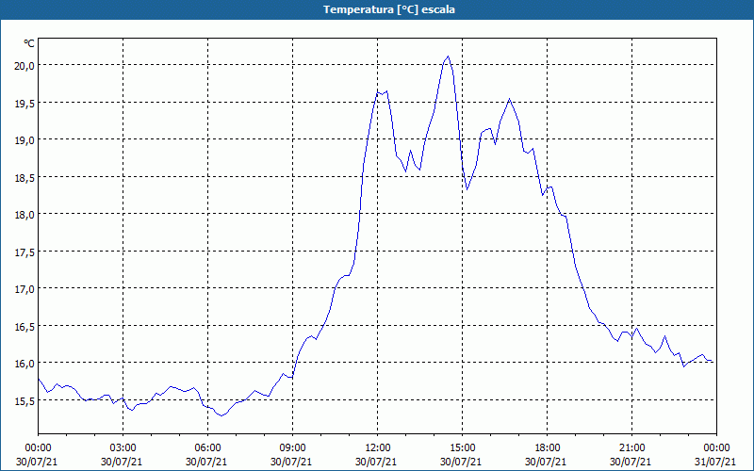Select the °C unit label on the y-axis
This screenshot has height=471, width=754.
click(29, 43)
